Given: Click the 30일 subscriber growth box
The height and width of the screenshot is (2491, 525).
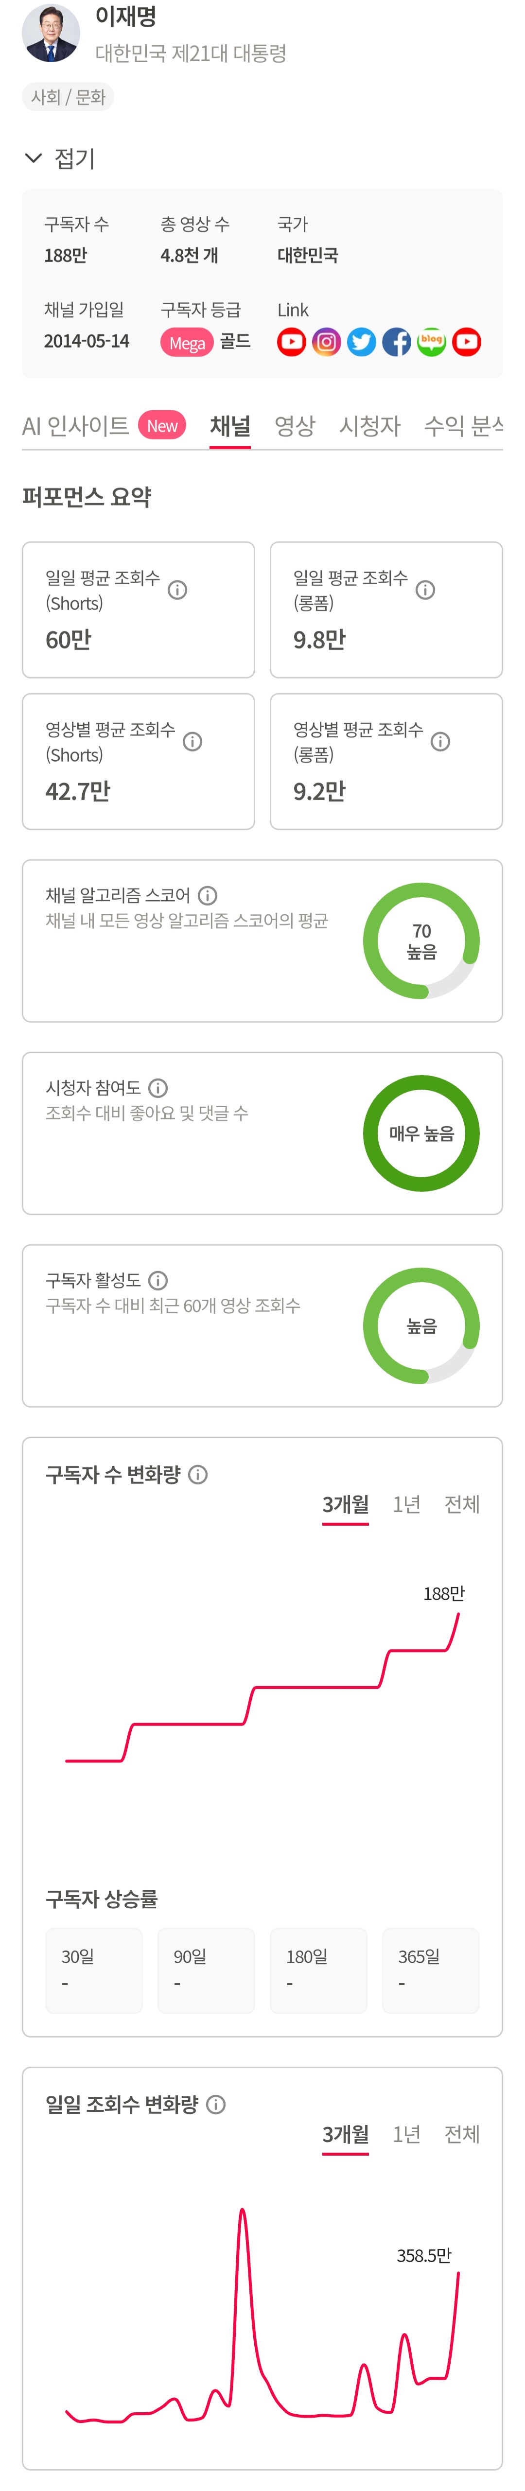Looking at the screenshot, I should click(x=94, y=1971).
